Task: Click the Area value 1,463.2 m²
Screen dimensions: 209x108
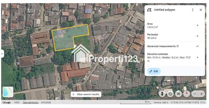Action: pos(153,27)
